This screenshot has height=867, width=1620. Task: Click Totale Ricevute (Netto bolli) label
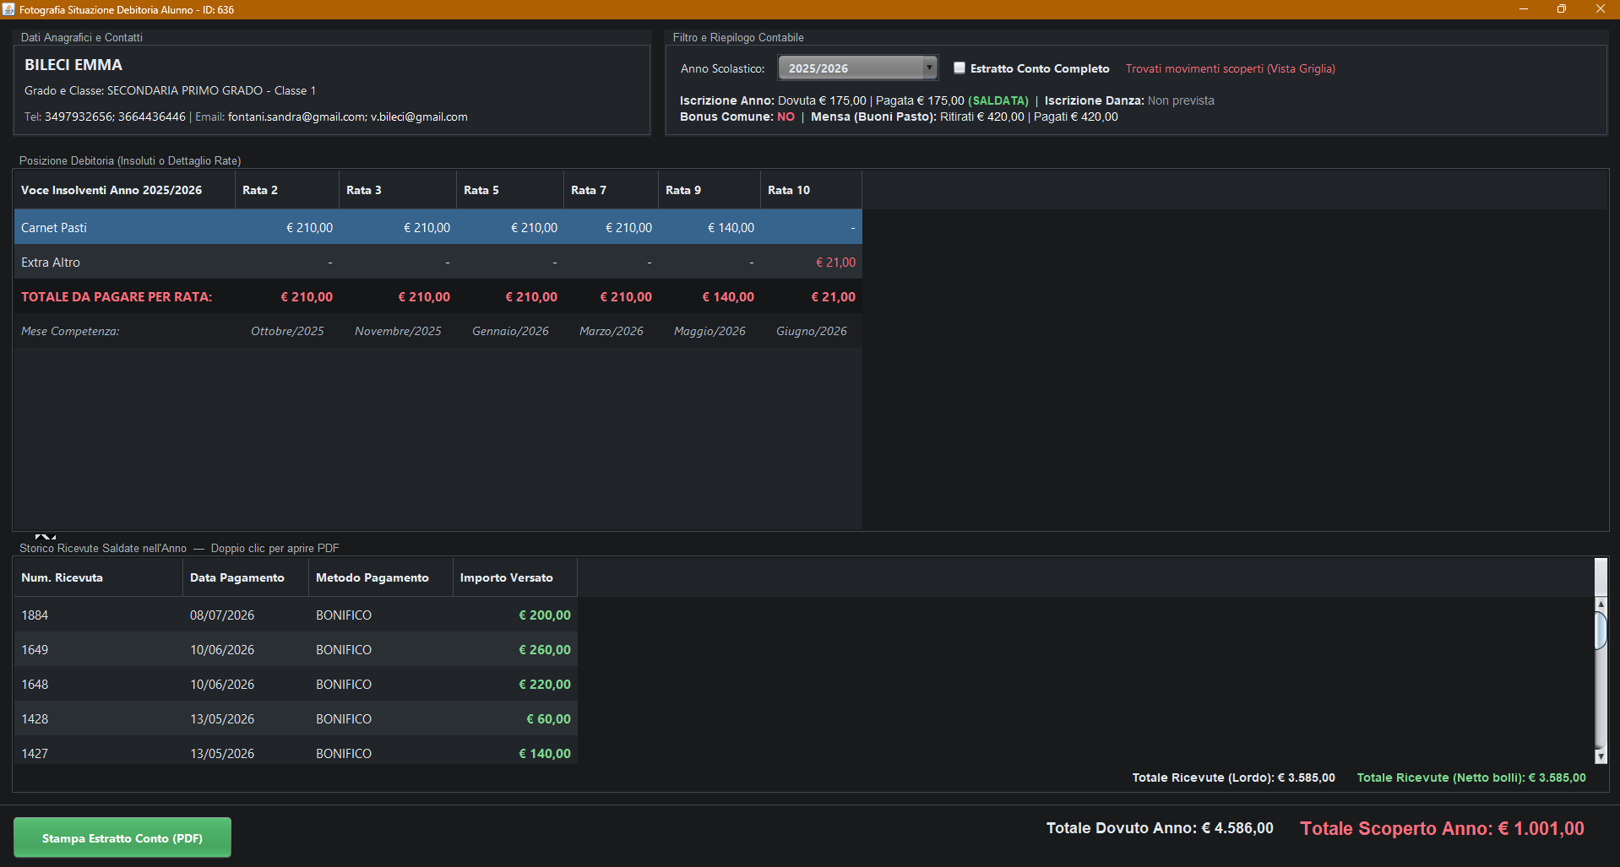[1471, 778]
